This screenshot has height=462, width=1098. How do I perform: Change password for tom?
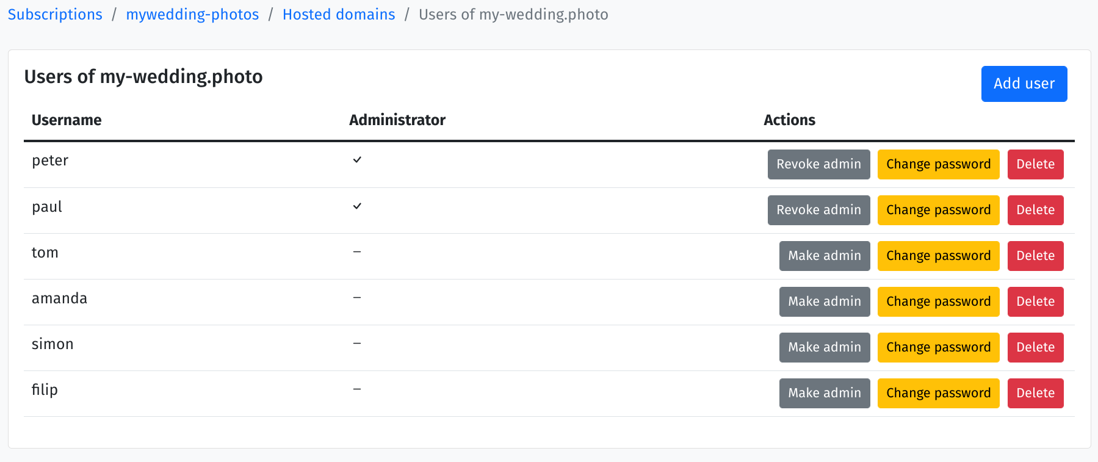938,256
